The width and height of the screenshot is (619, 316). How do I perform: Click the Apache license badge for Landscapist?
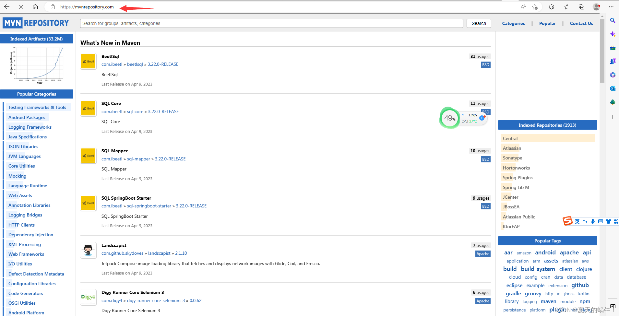pyautogui.click(x=483, y=254)
